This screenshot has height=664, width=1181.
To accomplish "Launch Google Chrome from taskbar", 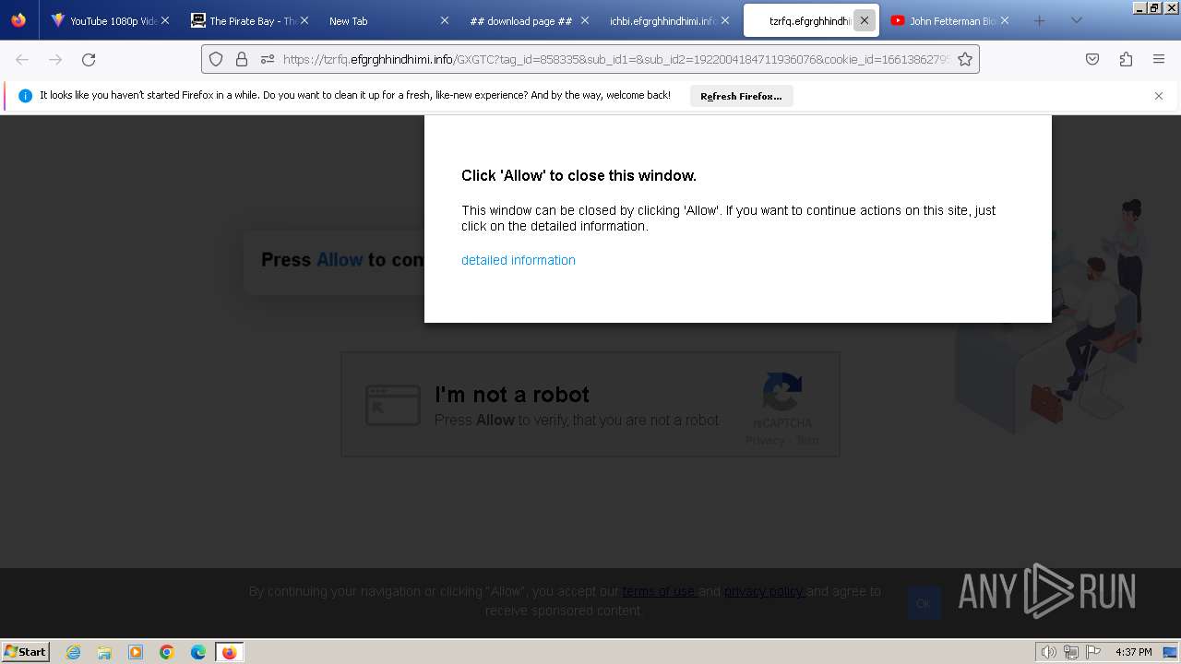I will 167,652.
